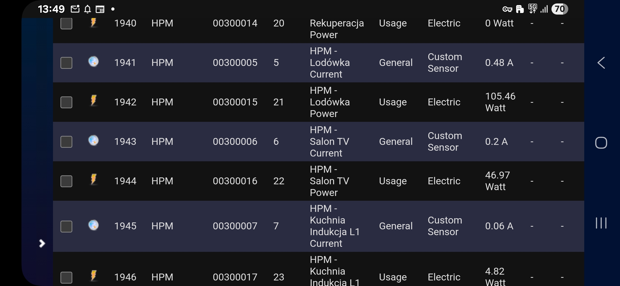Image resolution: width=620 pixels, height=286 pixels.
Task: Tap the Android home button
Action: 601,143
